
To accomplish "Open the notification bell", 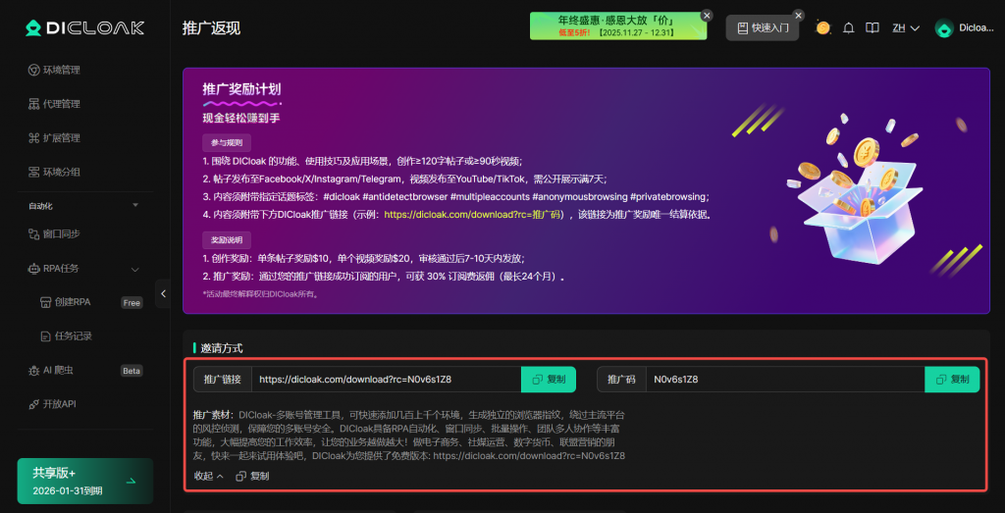I will click(x=849, y=27).
